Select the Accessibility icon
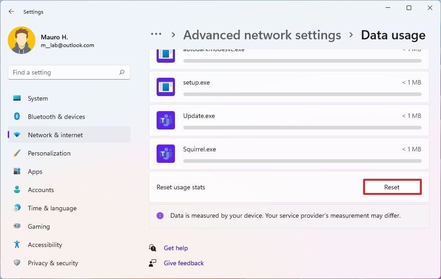Screen dimensions: 441x279 pyautogui.click(x=17, y=245)
